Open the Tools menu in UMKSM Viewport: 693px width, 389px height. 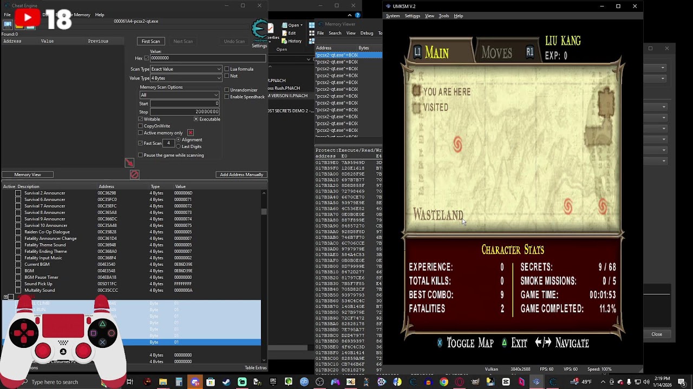pos(444,16)
